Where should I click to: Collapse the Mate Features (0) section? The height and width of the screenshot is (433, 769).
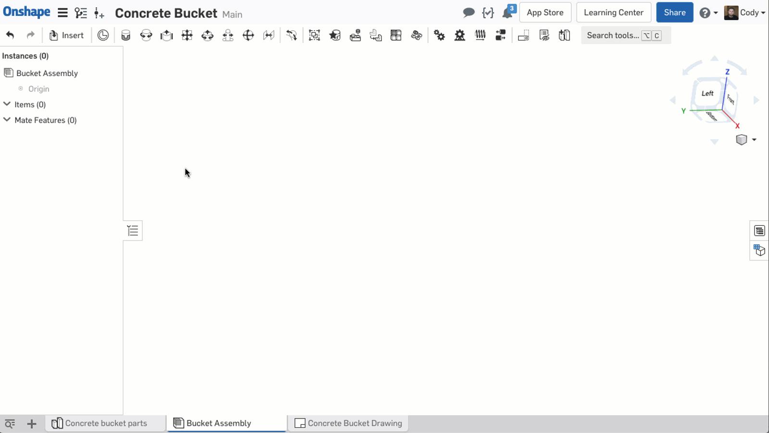(x=7, y=120)
